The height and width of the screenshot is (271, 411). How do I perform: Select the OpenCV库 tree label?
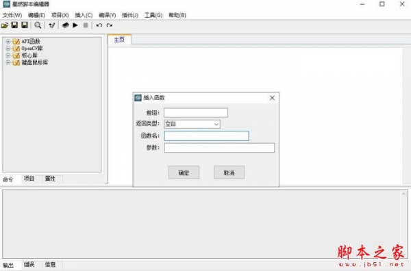32,49
